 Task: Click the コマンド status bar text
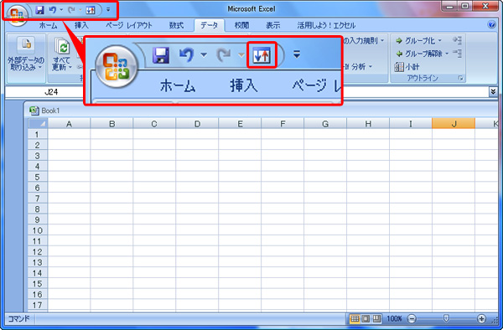pyautogui.click(x=18, y=318)
